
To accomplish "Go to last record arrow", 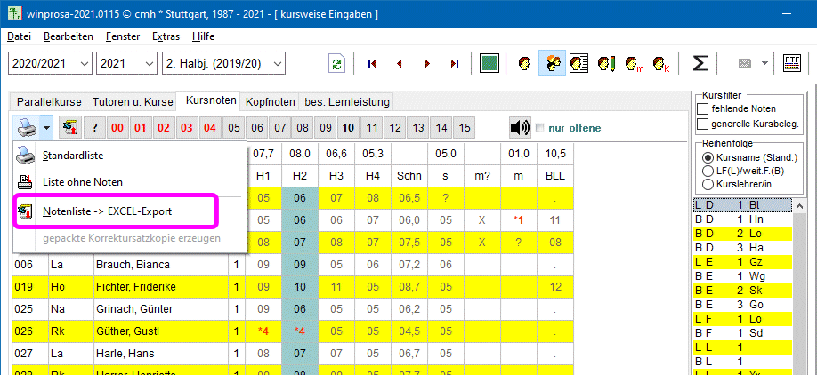I will point(455,63).
